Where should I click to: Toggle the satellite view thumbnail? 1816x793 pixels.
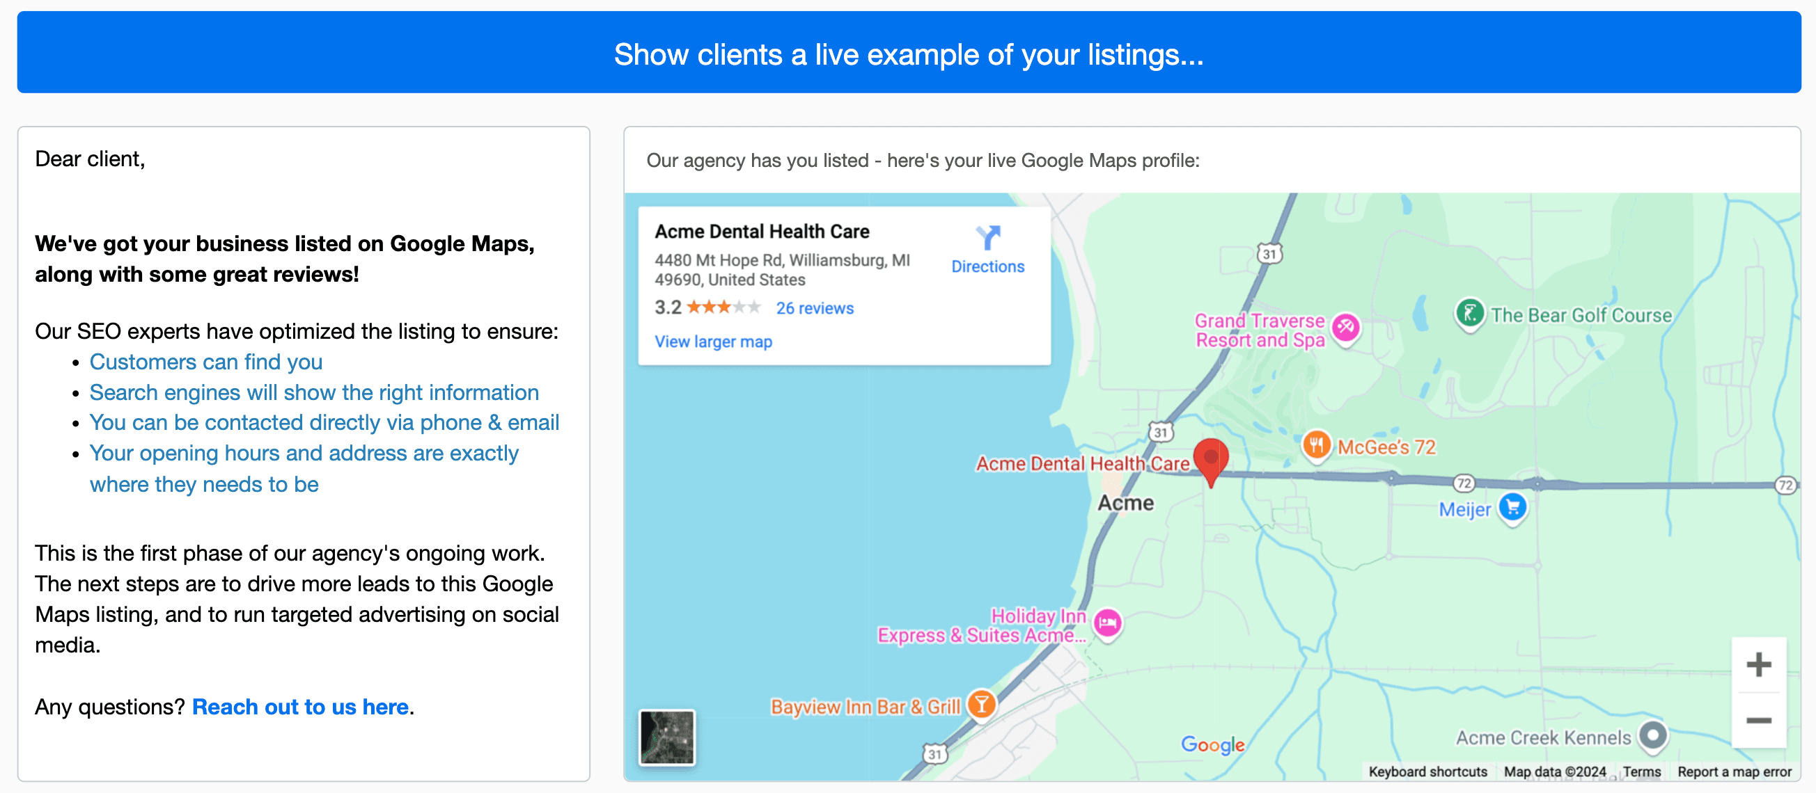pos(667,737)
